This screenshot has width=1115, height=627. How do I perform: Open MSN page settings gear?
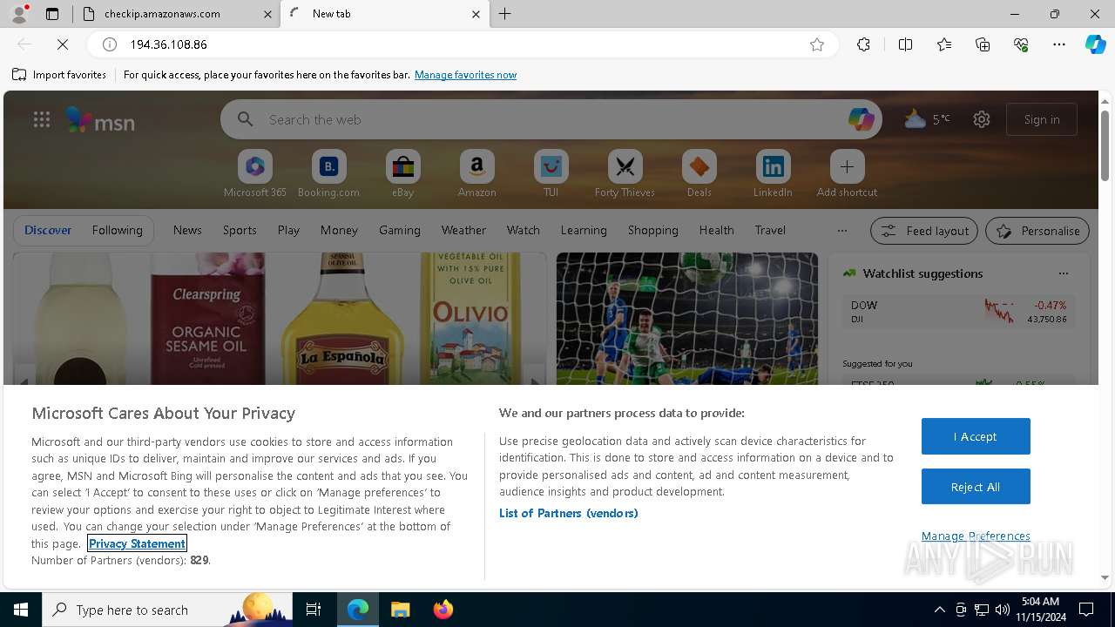(982, 119)
